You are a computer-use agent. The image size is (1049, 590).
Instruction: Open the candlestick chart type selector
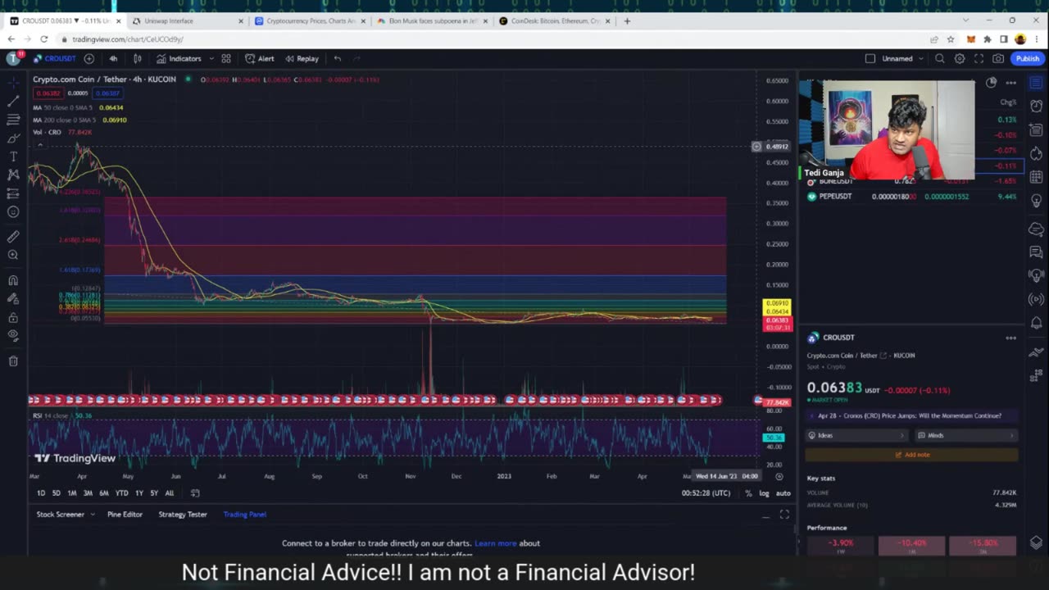[138, 58]
